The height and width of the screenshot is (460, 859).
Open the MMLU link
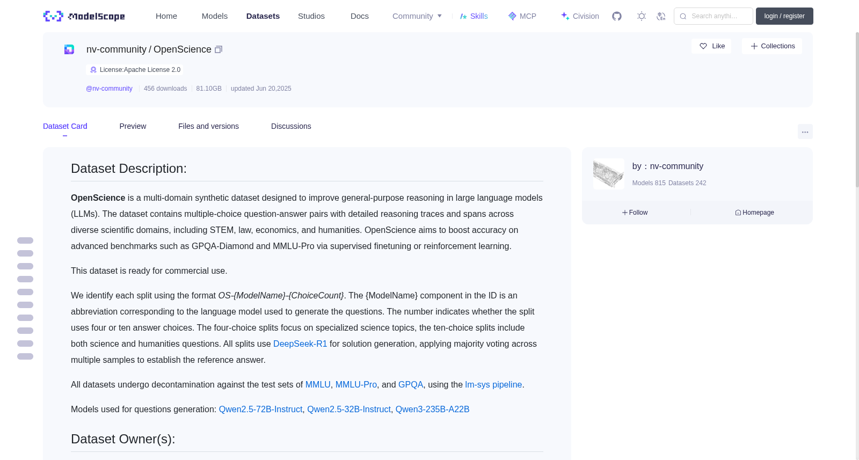coord(318,385)
